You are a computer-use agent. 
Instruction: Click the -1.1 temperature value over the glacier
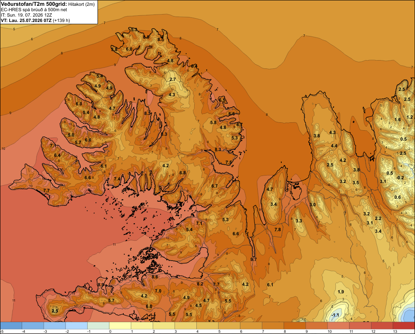tap(335, 315)
